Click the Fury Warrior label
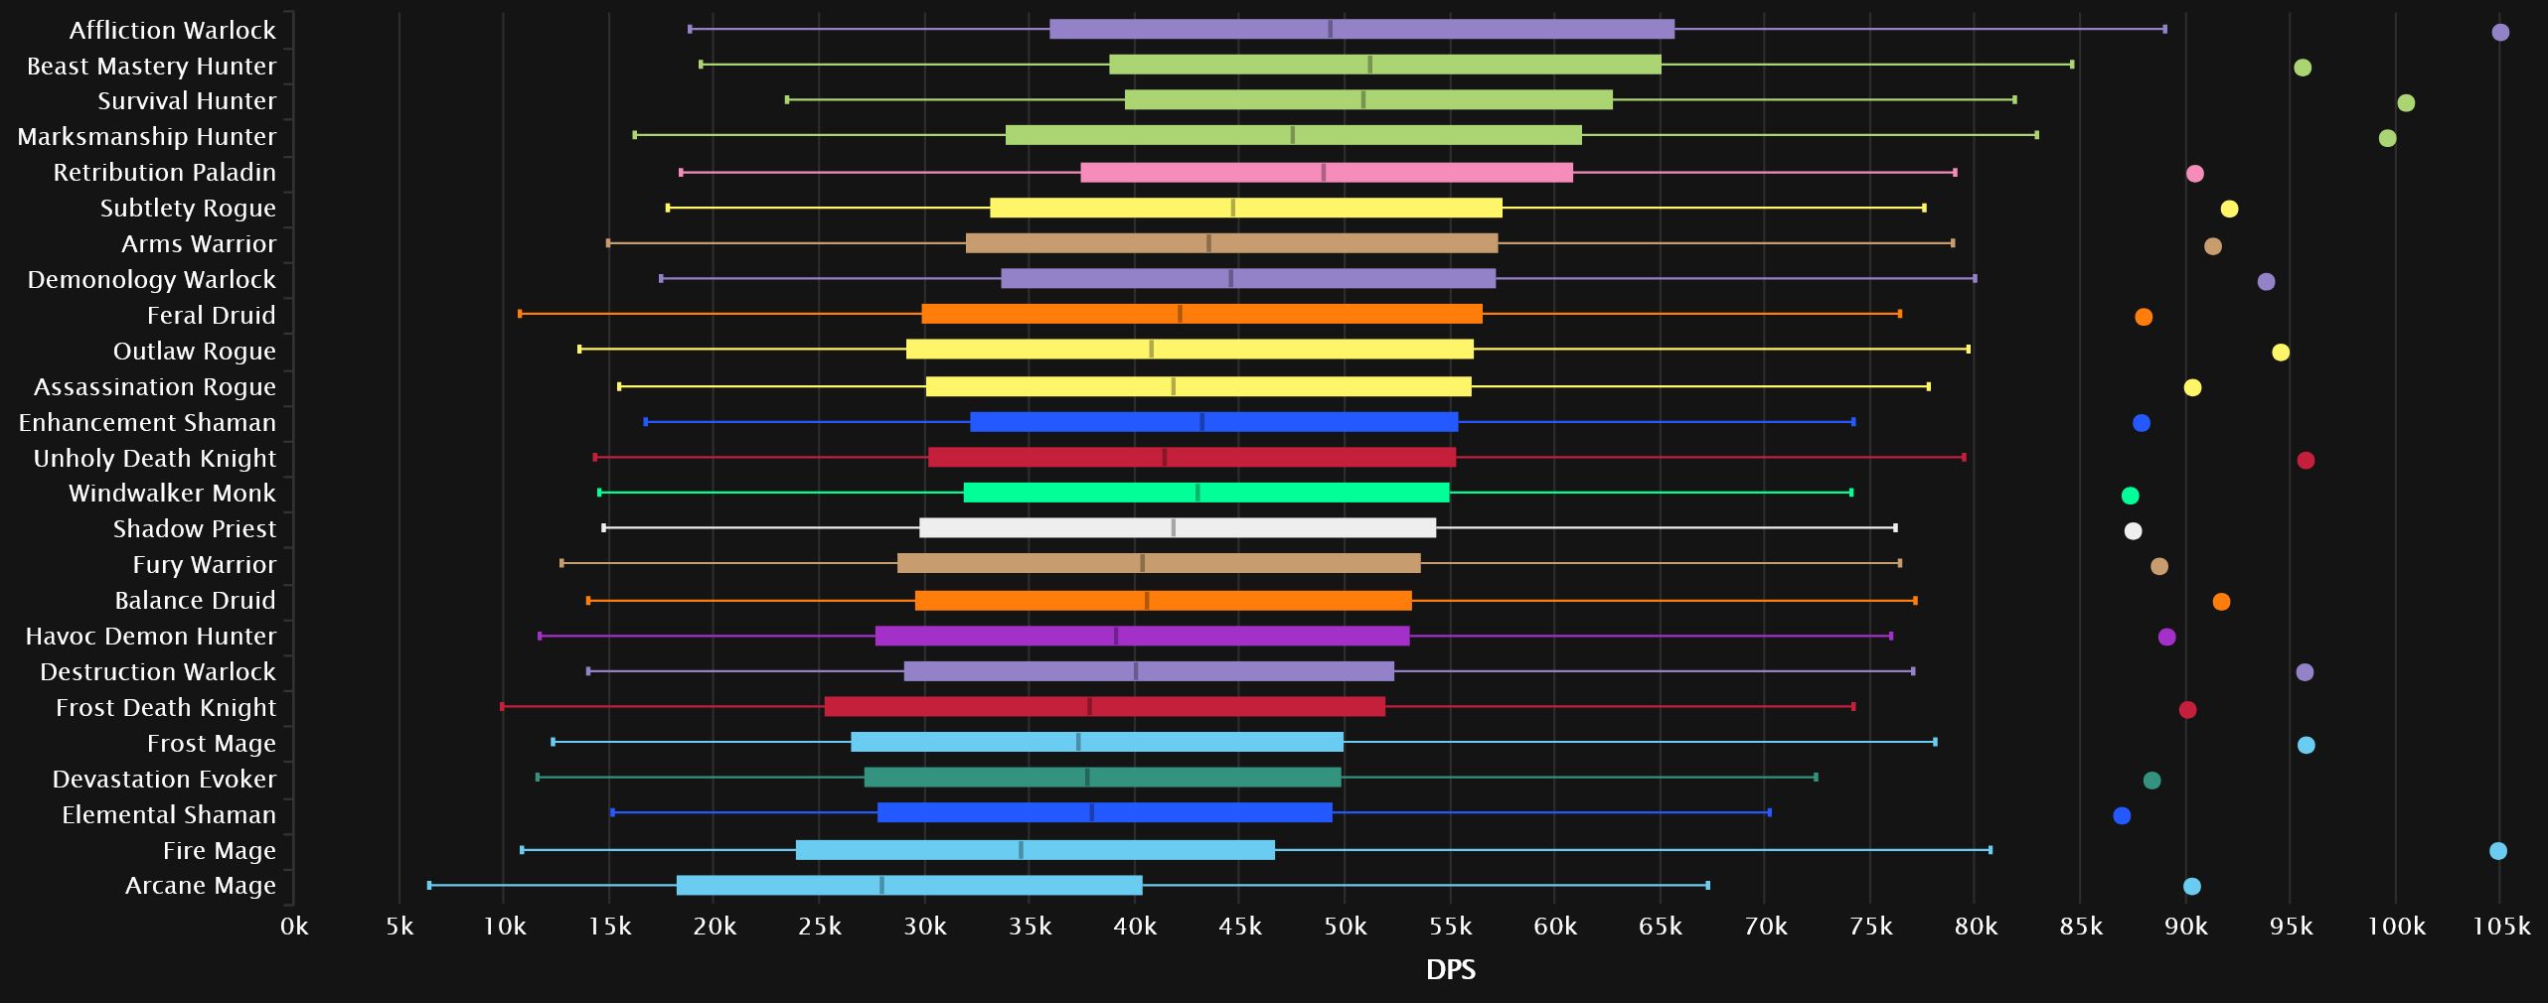2548x1003 pixels. 205,565
